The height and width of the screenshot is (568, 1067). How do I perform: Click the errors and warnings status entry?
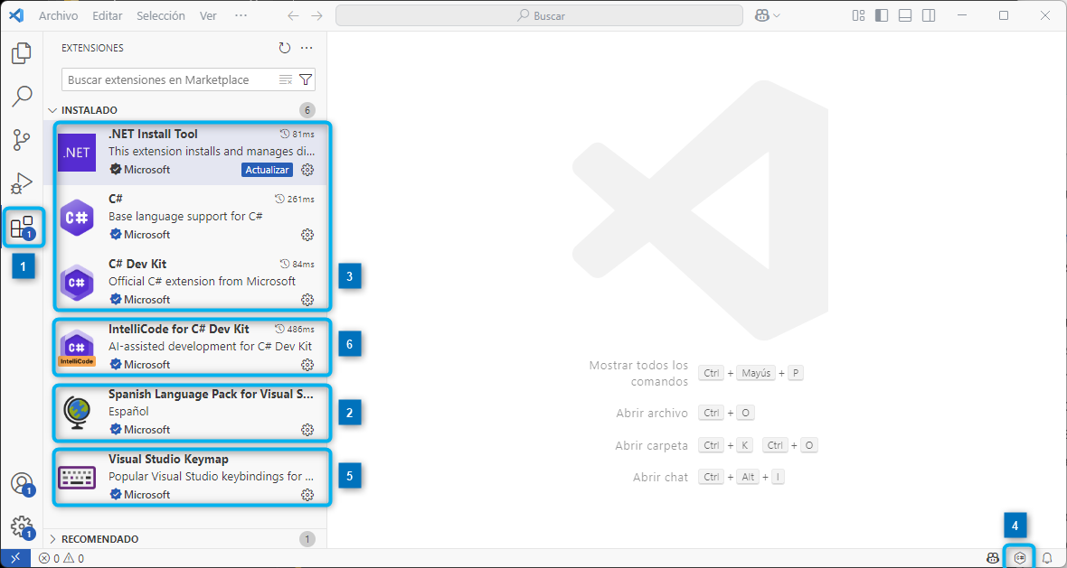coord(61,558)
